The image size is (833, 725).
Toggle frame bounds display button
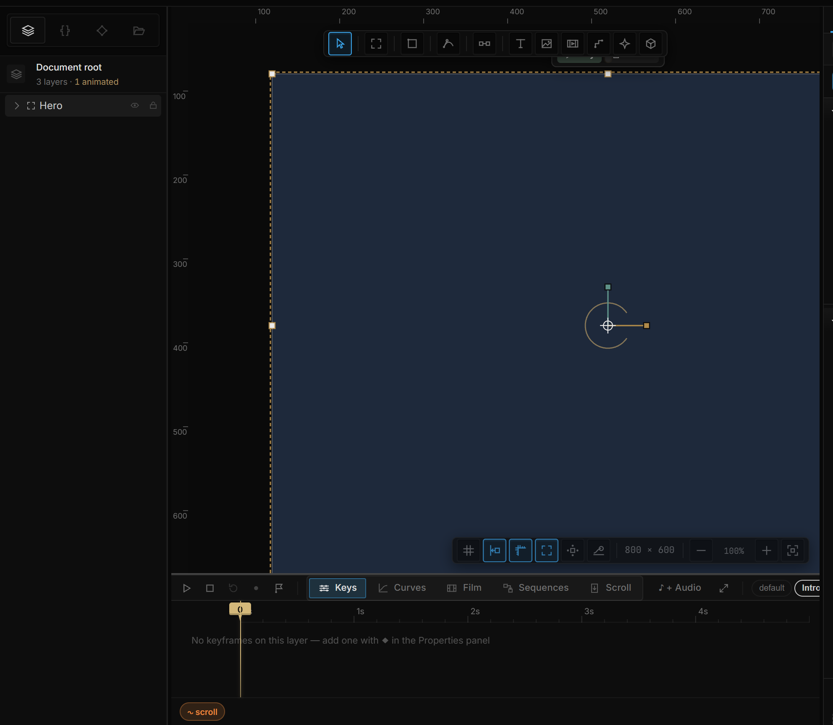click(546, 550)
